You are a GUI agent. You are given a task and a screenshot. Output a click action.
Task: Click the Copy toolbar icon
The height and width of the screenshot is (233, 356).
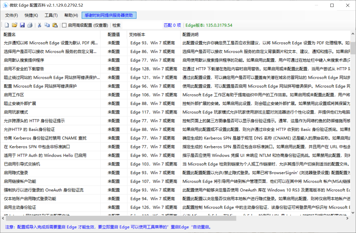[47, 25]
